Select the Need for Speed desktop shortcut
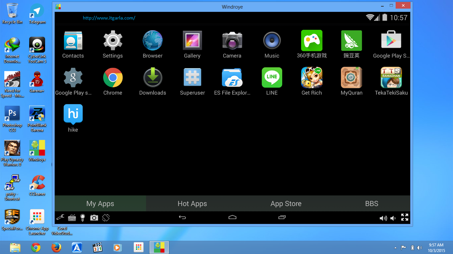Screen dimensions: 453x254 click(x=12, y=85)
